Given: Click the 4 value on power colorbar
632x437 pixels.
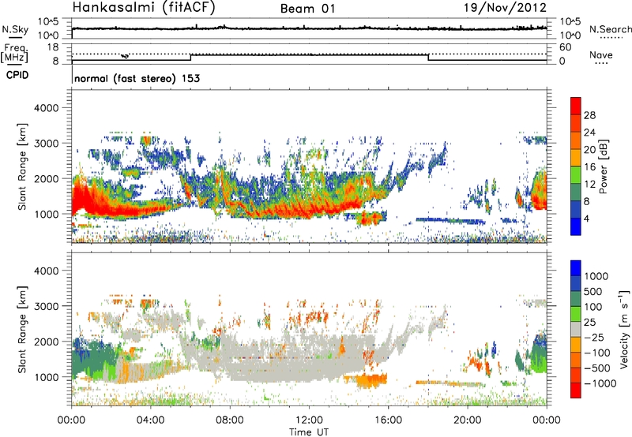Looking at the screenshot, I should (x=586, y=218).
